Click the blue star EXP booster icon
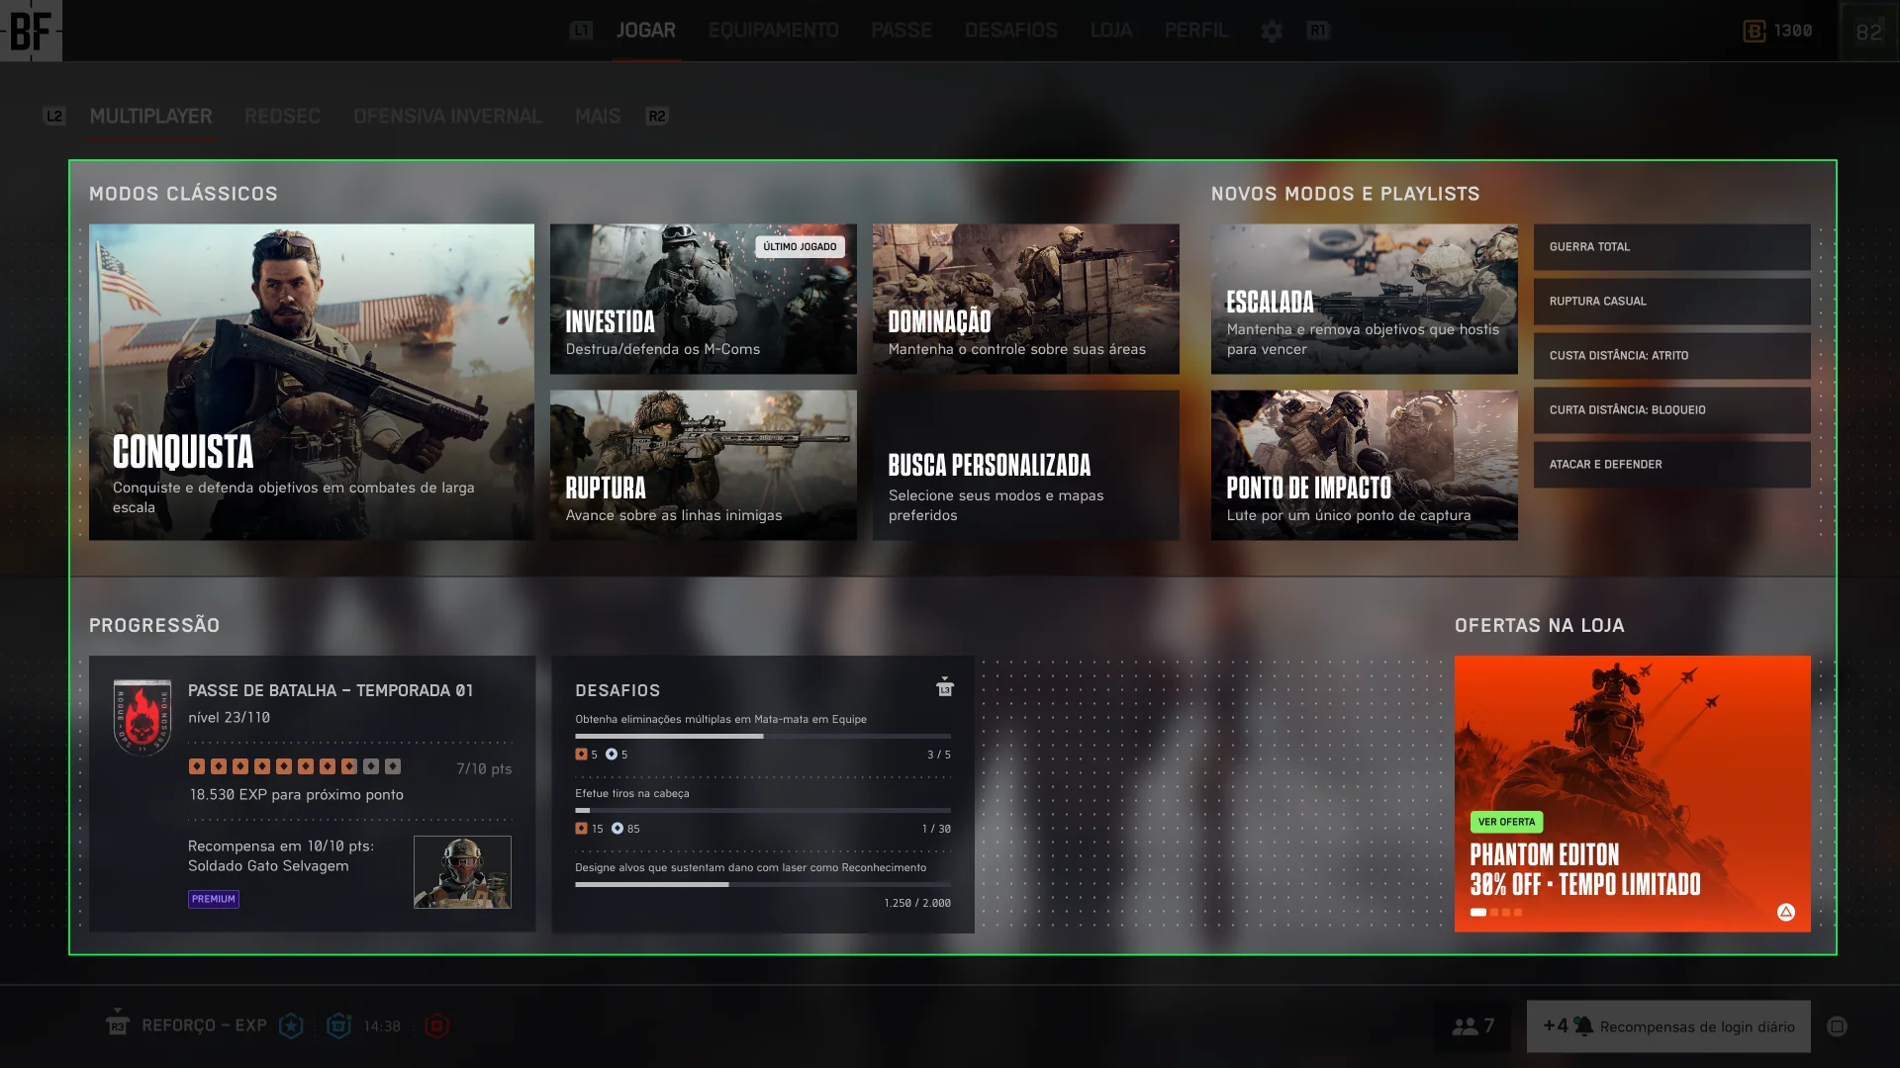Image resolution: width=1900 pixels, height=1068 pixels. pyautogui.click(x=291, y=1026)
